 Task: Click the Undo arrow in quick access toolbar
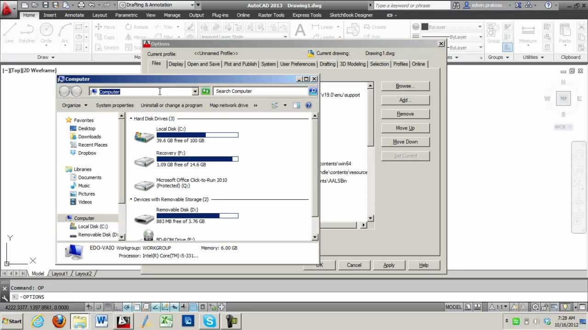(x=91, y=5)
